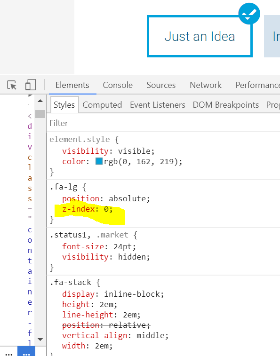Viewport: 280px width, 356px height.
Task: Click the color property name
Action: [x=73, y=162]
